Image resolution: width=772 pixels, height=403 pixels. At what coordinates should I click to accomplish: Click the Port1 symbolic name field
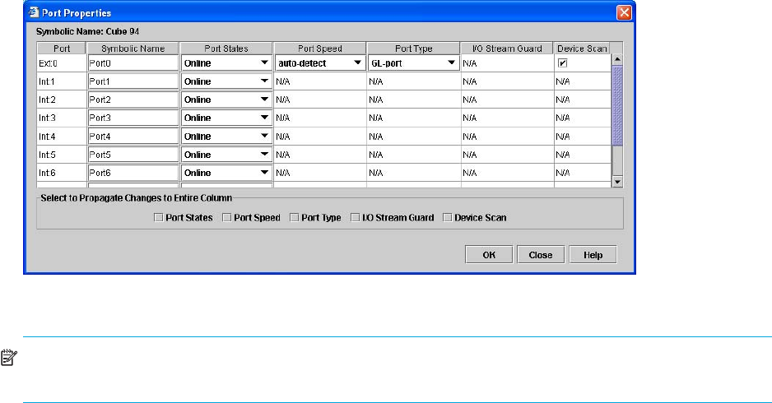pos(133,81)
